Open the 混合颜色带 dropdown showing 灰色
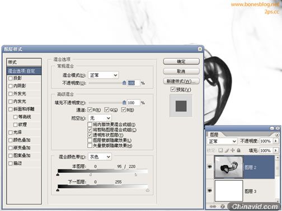 [x=100, y=157]
